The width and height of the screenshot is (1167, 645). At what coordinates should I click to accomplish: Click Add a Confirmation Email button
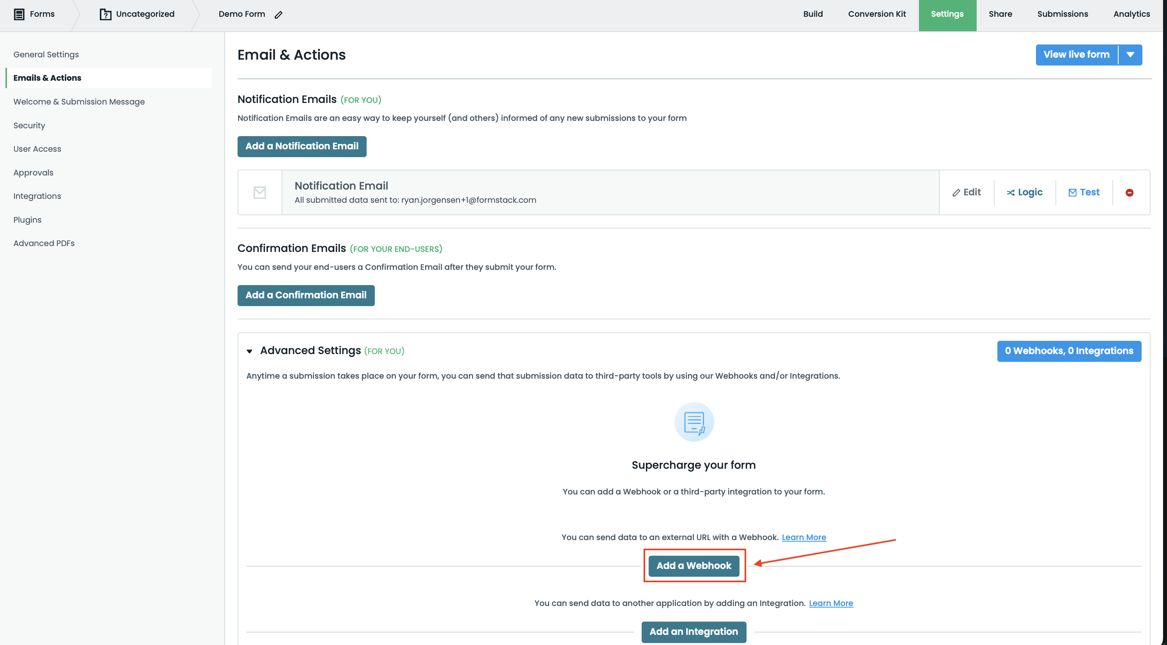click(x=306, y=295)
